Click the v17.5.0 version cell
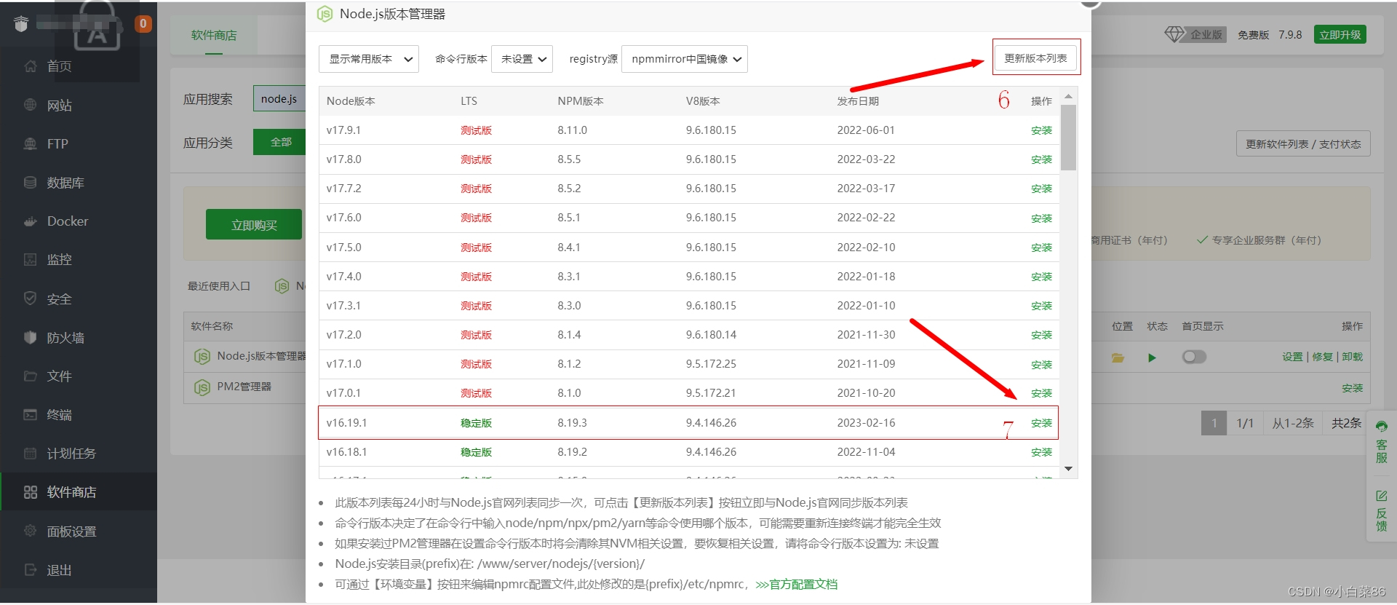The width and height of the screenshot is (1397, 605). tap(344, 247)
